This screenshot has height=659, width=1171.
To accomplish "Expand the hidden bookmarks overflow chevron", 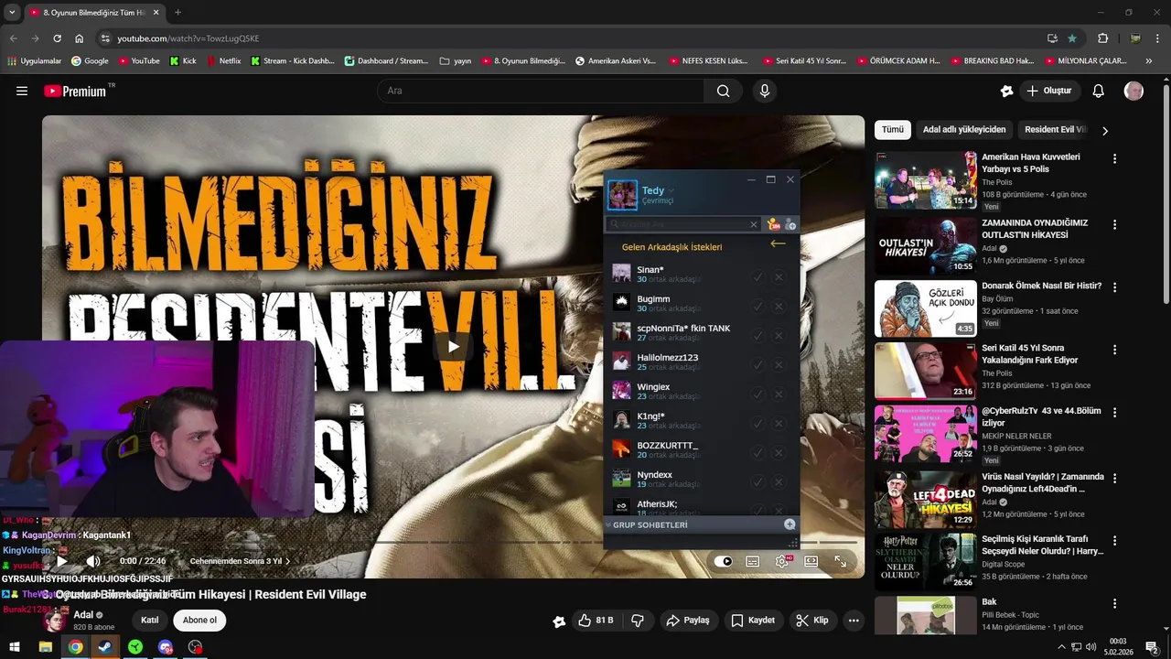I will [x=1149, y=61].
